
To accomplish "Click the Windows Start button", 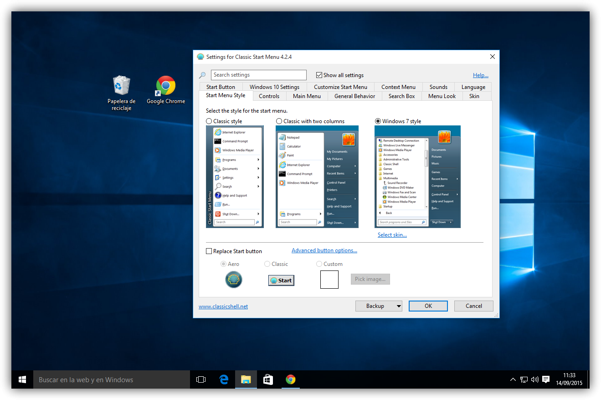I will [22, 379].
